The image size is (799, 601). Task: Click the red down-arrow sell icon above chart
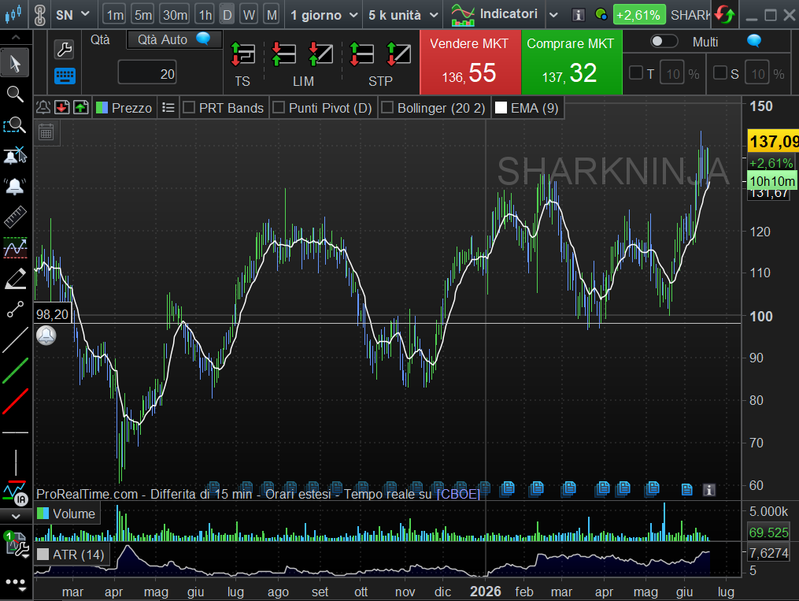tap(62, 108)
